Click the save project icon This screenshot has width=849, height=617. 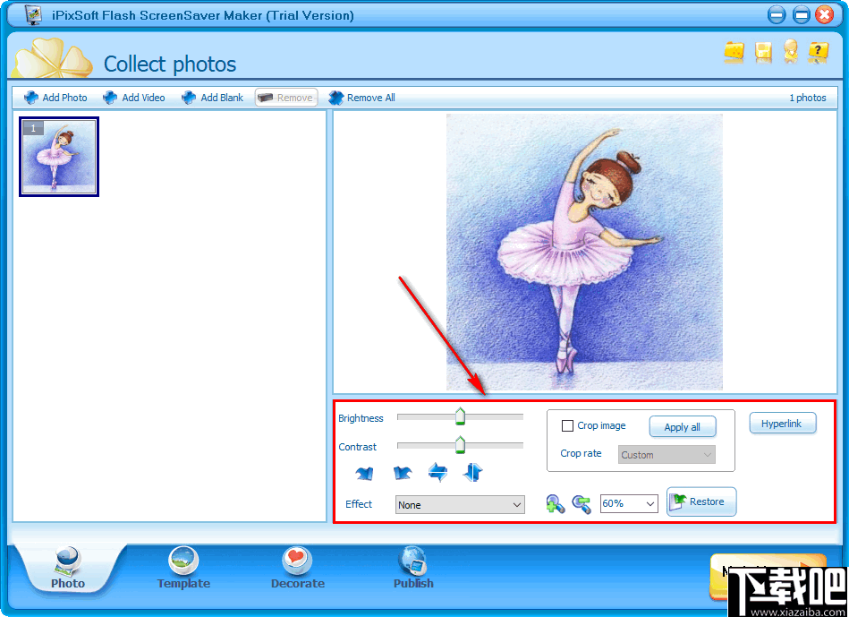point(762,54)
